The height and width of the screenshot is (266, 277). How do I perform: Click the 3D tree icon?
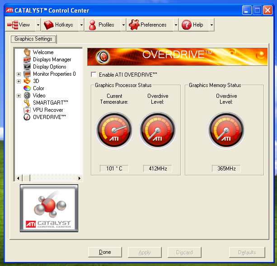click(27, 81)
